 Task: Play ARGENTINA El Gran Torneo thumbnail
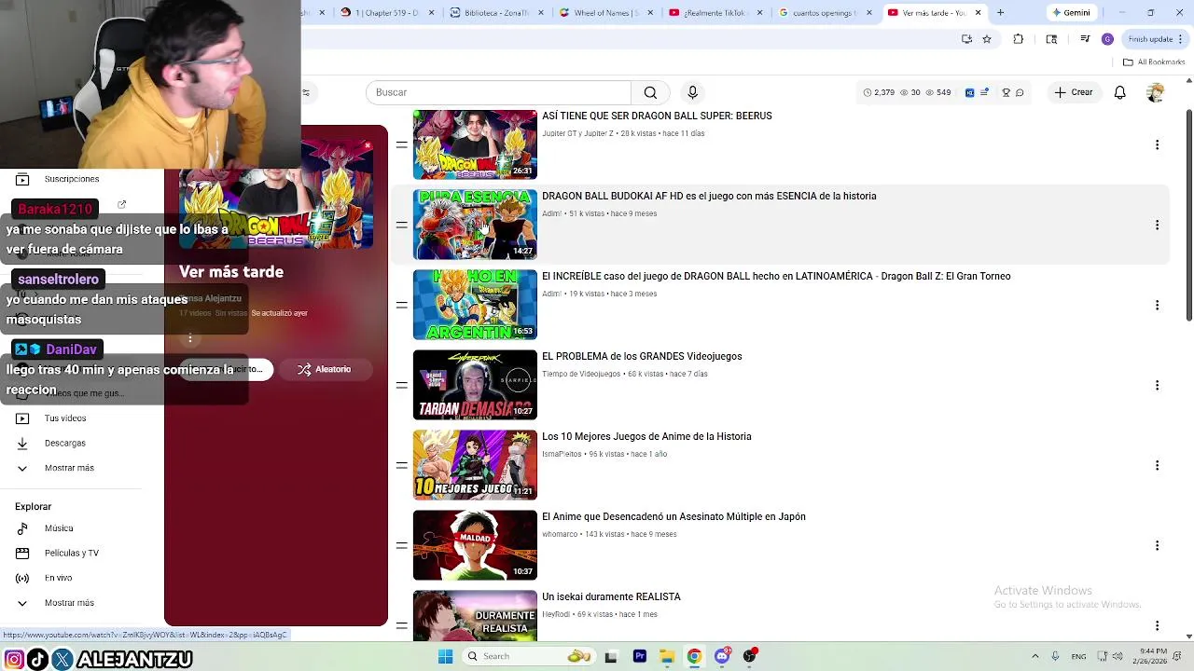point(475,305)
